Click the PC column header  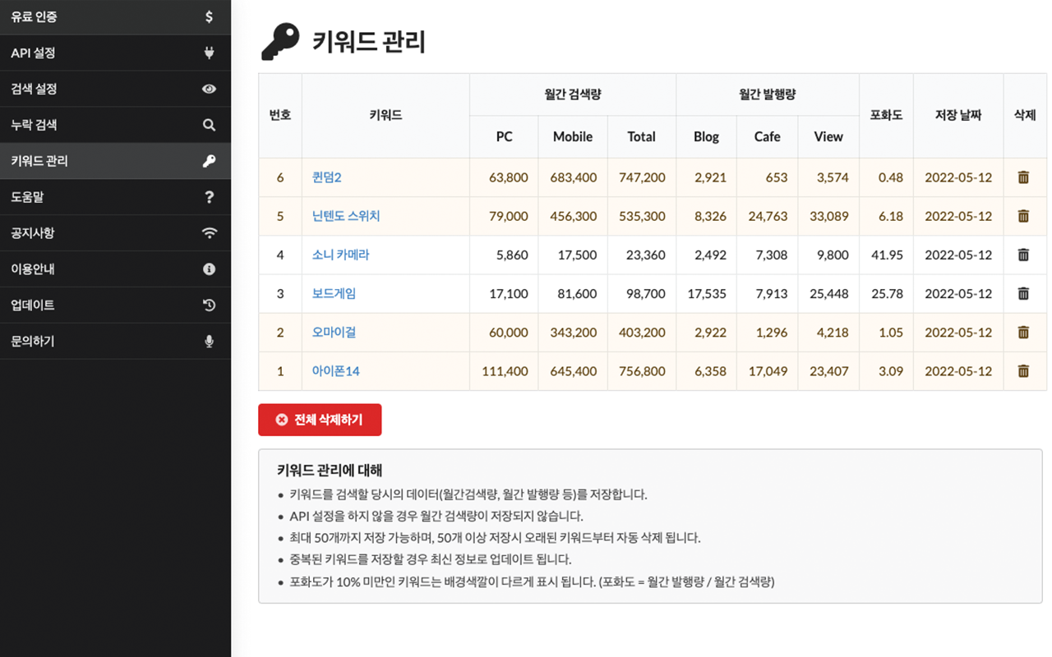pyautogui.click(x=505, y=136)
